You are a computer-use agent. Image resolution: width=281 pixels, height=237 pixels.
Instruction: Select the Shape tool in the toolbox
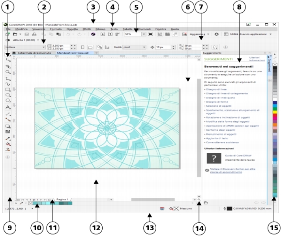click(8, 60)
